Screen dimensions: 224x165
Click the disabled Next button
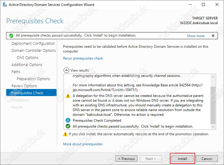[x=151, y=159]
